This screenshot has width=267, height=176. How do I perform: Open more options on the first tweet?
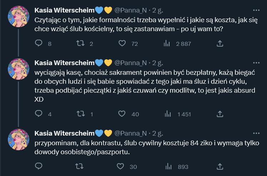pos(256,10)
